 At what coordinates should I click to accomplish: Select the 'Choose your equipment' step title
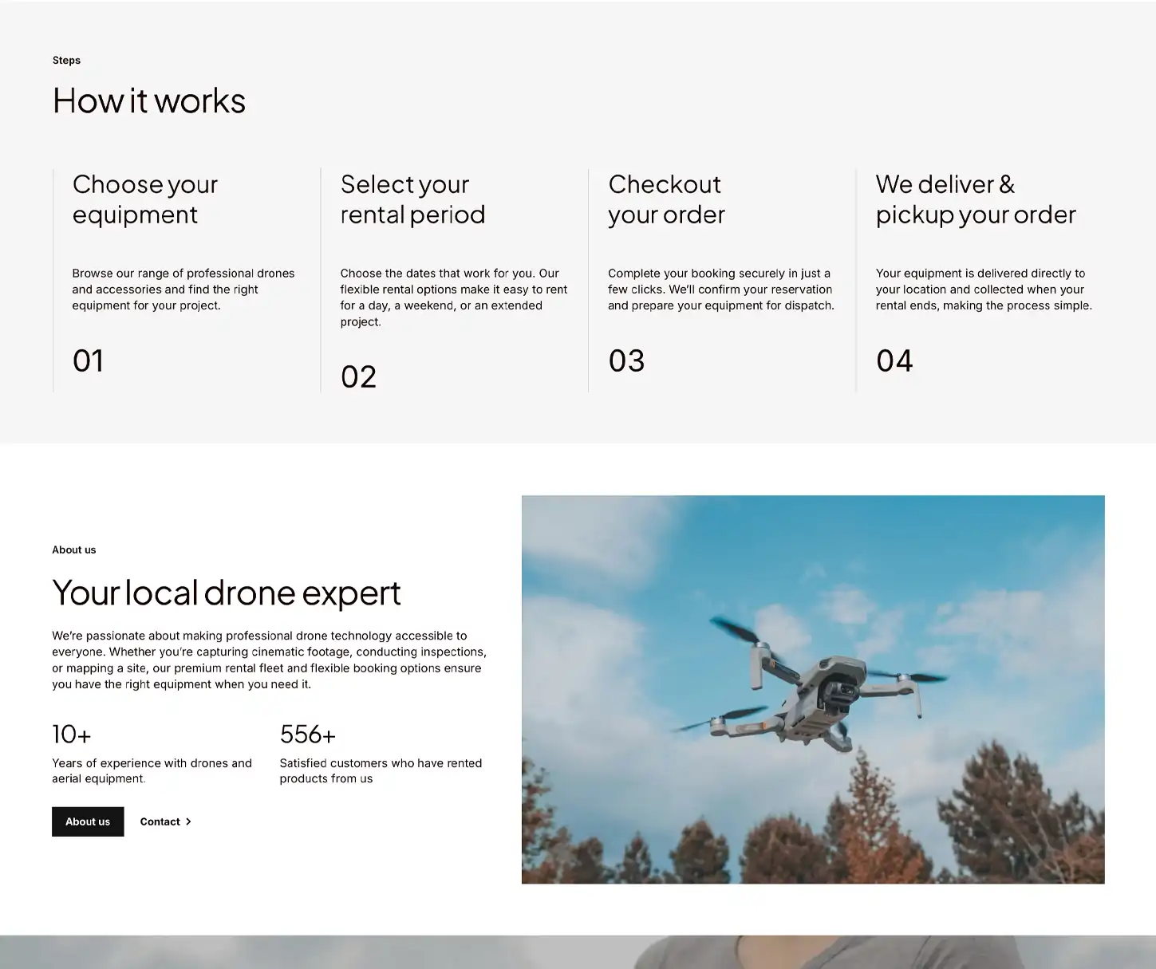coord(145,199)
